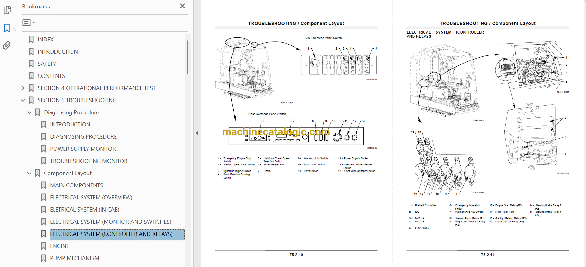Click 'Emergency Engine Stop Switch' legend text
Viewport: 586px width, 267px height.
point(237,160)
